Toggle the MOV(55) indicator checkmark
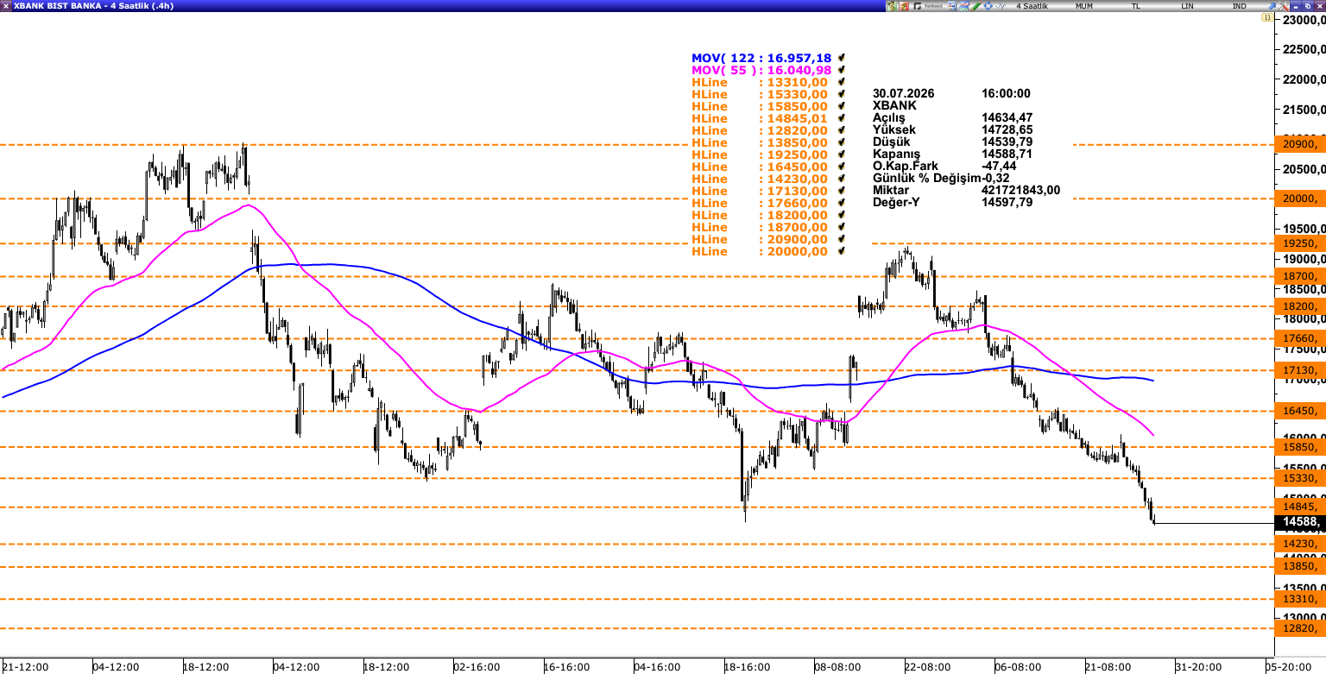1326x674 pixels. pyautogui.click(x=840, y=70)
